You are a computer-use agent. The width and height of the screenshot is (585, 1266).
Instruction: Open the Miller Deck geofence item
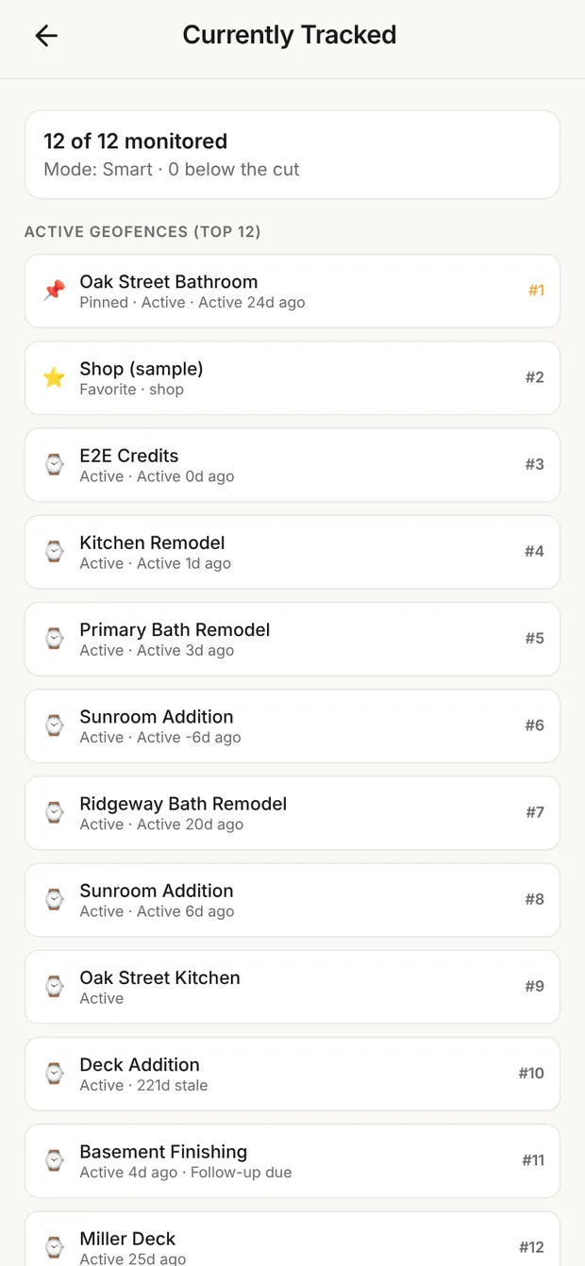(292, 1239)
